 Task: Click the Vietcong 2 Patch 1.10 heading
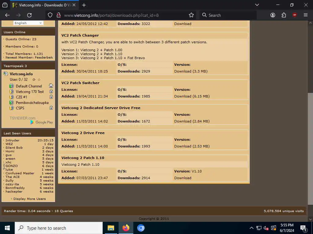83,158
